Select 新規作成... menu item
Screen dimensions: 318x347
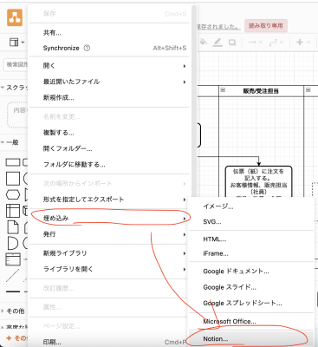pos(110,98)
